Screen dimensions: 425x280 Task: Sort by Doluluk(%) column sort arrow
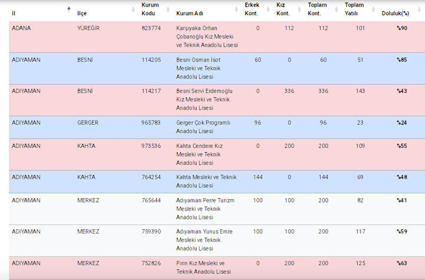tap(420, 9)
